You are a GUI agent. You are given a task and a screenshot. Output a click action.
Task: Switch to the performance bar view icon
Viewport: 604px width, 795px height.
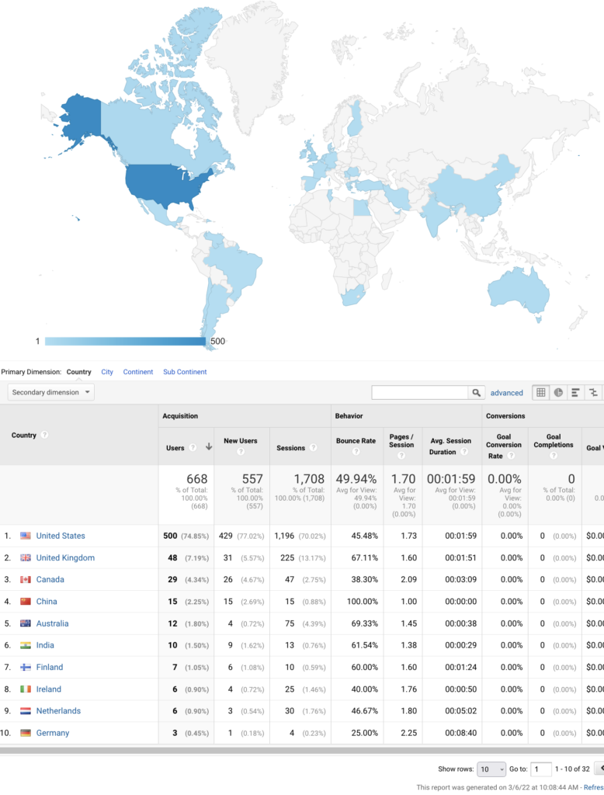point(575,392)
